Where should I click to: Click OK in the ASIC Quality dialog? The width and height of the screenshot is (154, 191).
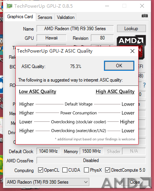point(119,66)
